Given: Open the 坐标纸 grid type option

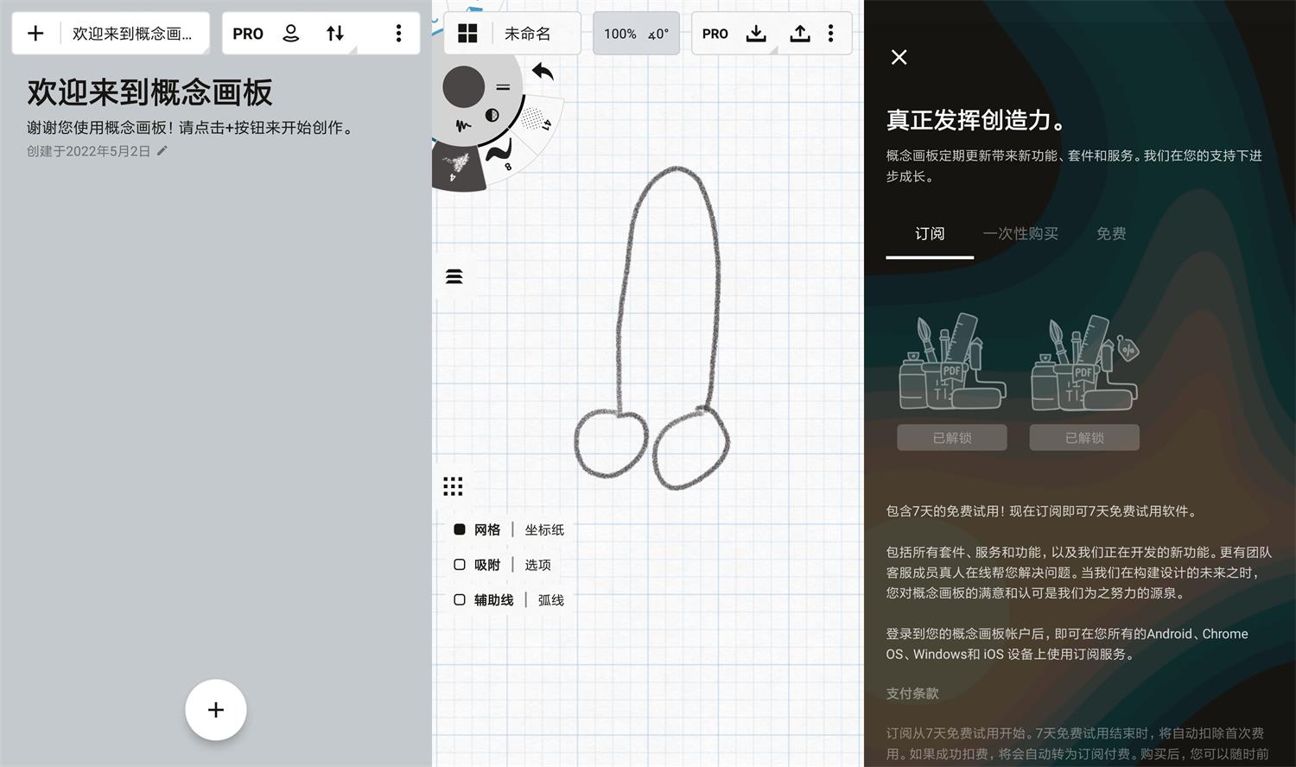Looking at the screenshot, I should pyautogui.click(x=544, y=529).
